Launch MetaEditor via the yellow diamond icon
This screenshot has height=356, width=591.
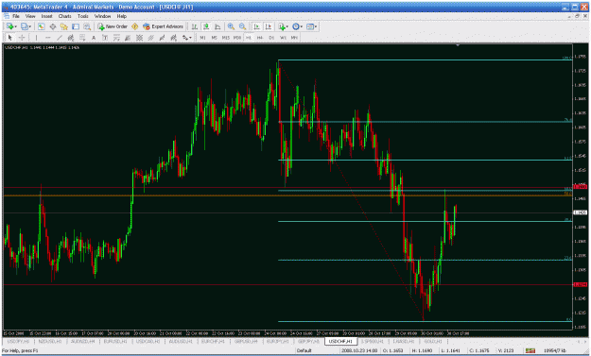(135, 26)
